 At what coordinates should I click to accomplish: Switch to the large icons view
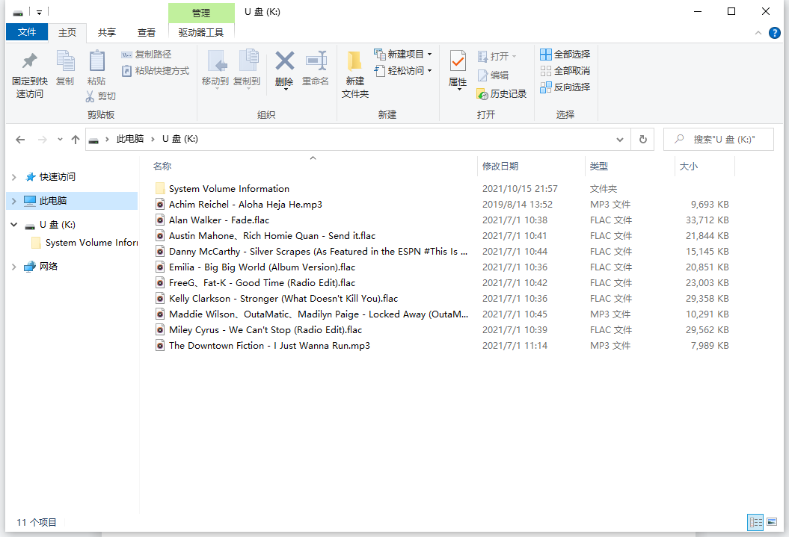coord(771,522)
